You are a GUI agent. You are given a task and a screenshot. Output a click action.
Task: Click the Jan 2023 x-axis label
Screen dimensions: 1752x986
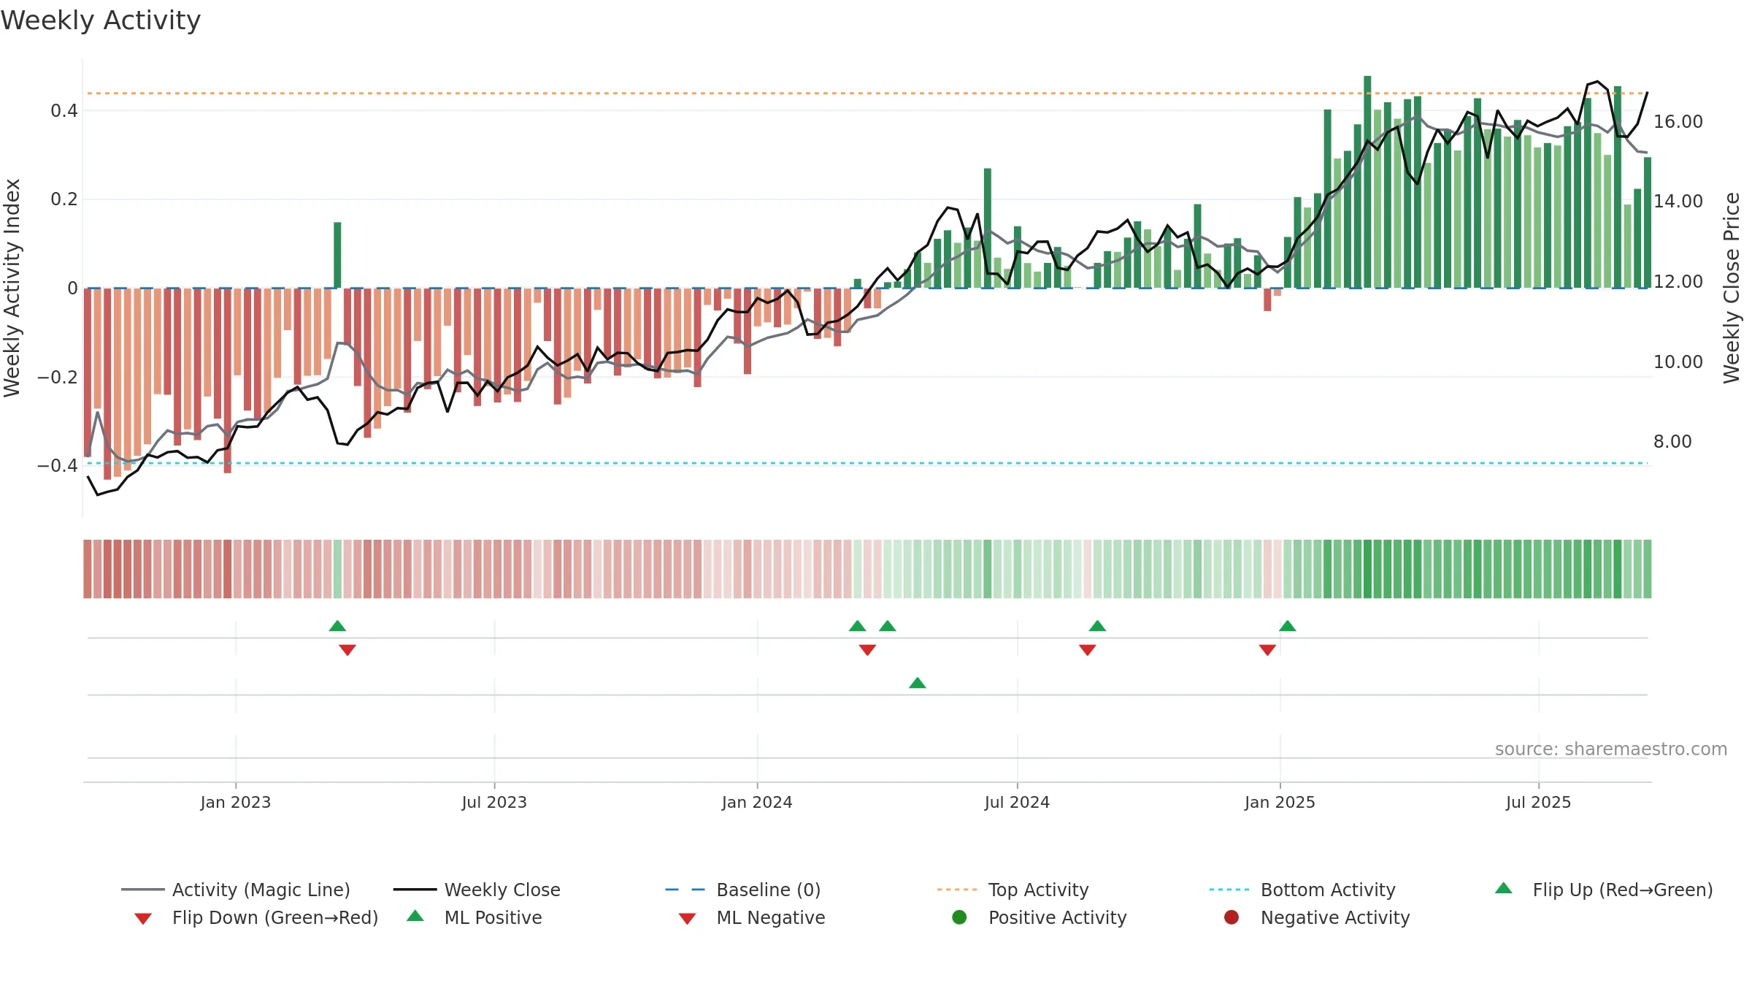(236, 803)
